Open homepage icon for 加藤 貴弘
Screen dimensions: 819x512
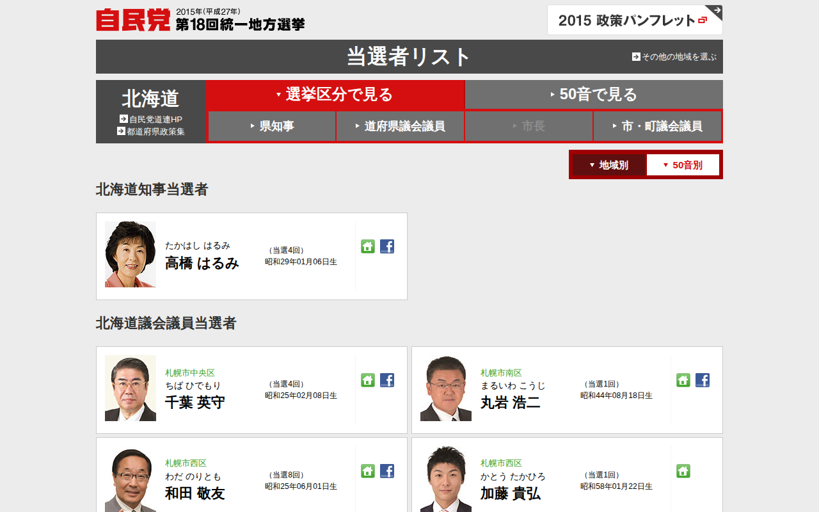tap(683, 471)
